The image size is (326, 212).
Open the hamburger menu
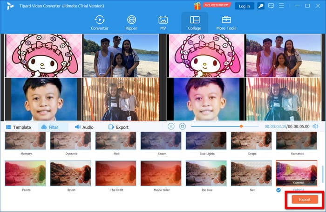tap(281, 6)
